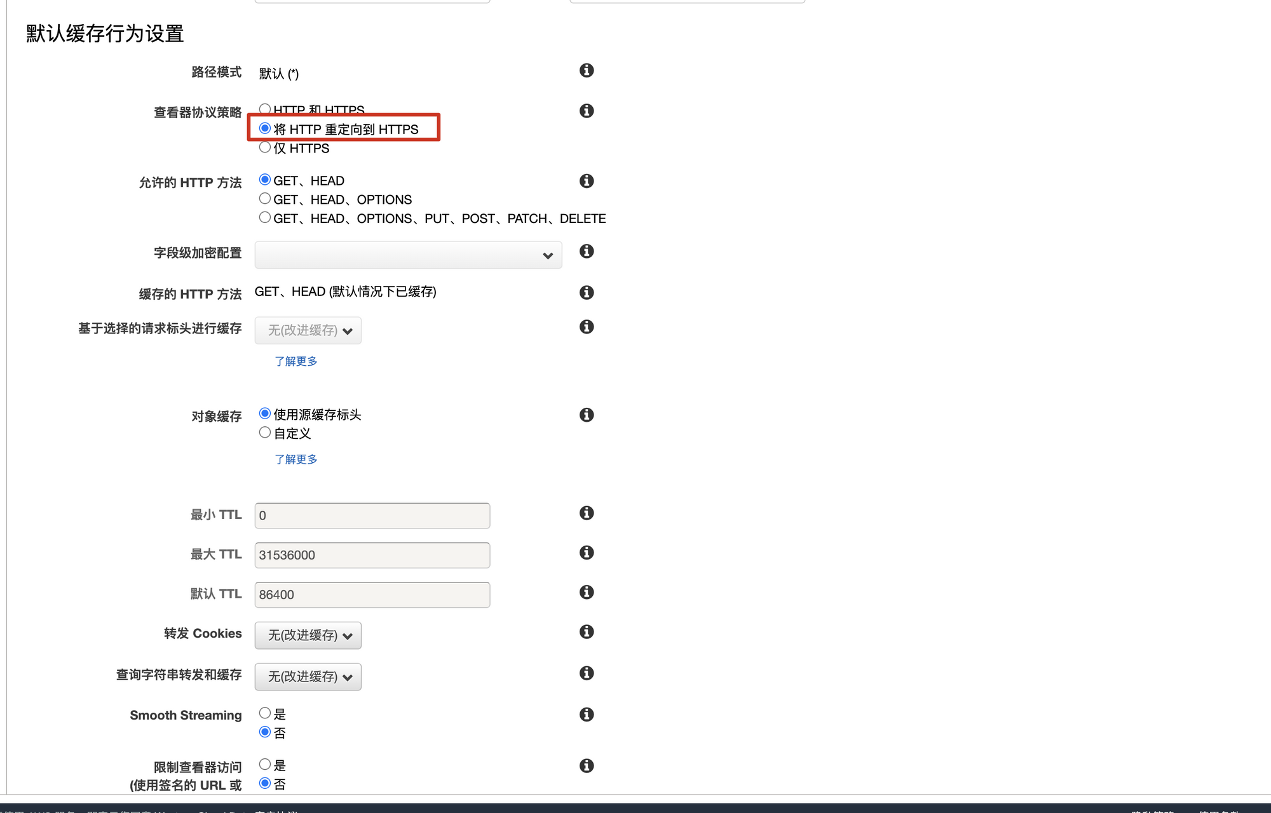Click 了解更多 link under 对象缓存
Image resolution: width=1271 pixels, height=813 pixels.
click(x=296, y=459)
